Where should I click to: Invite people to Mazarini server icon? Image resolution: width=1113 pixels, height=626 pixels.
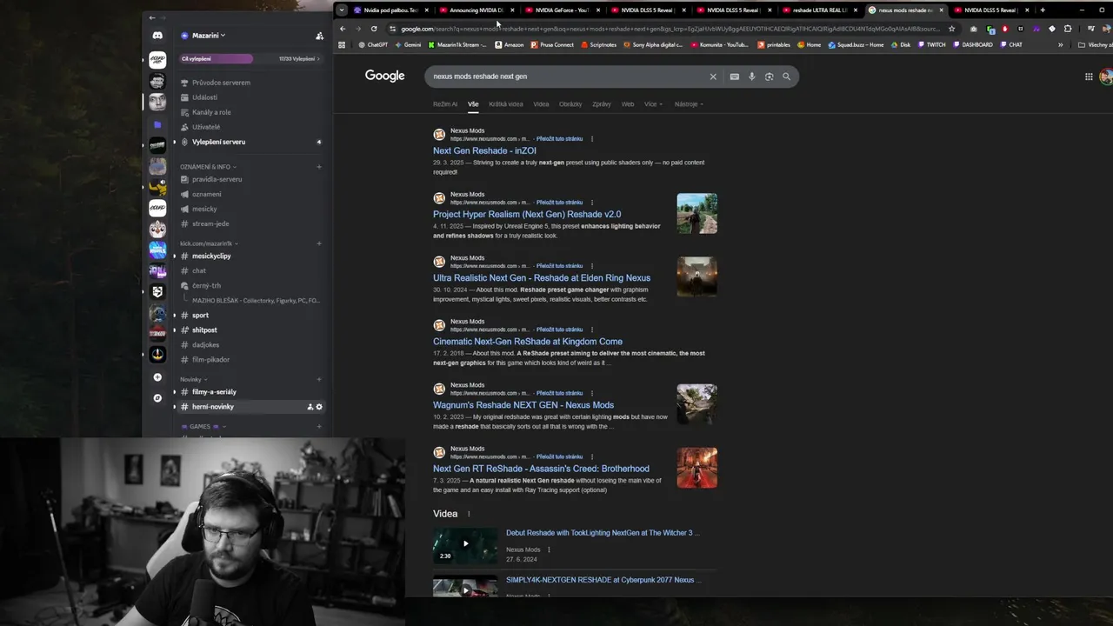click(319, 36)
